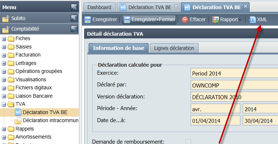Click the Comptabilité section icon
The width and height of the screenshot is (278, 144).
click(5, 29)
